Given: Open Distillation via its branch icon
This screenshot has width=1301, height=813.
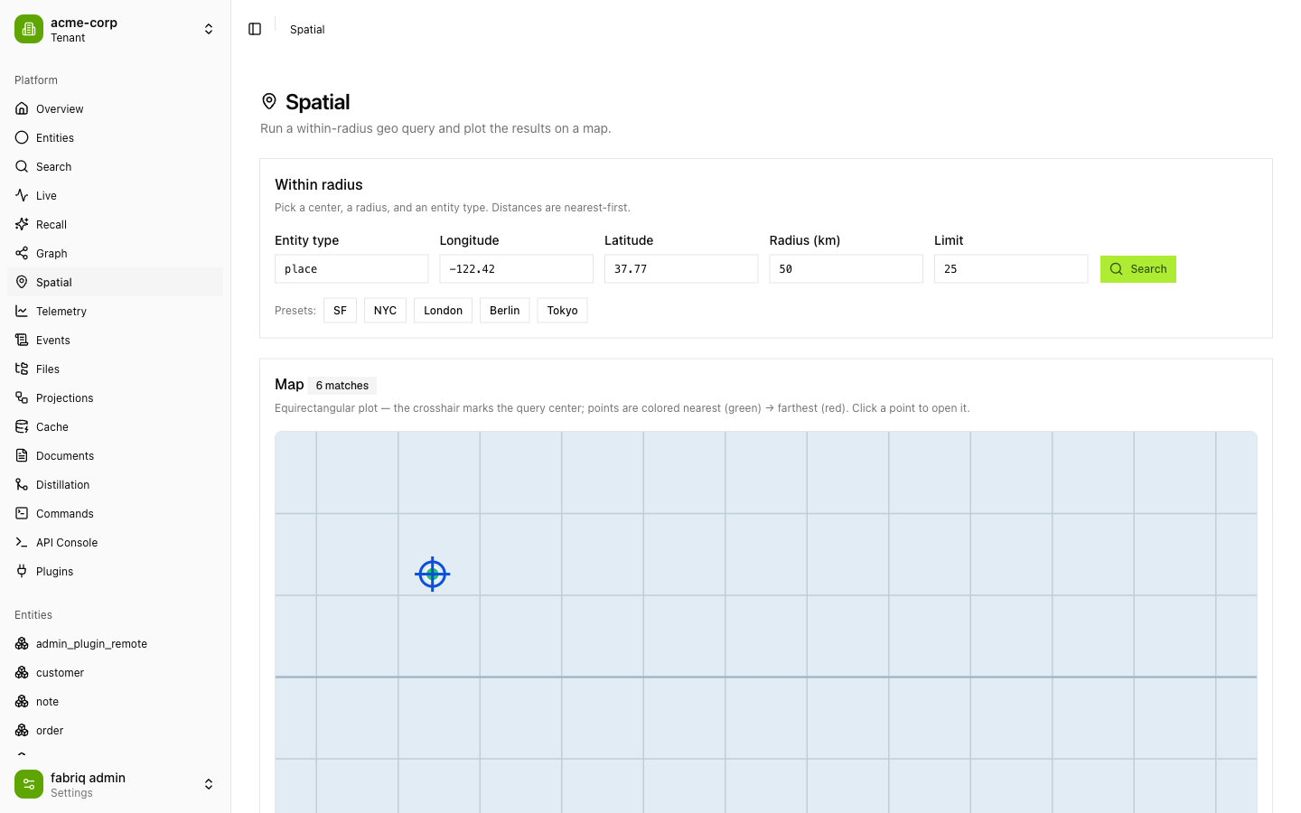Looking at the screenshot, I should (x=22, y=484).
